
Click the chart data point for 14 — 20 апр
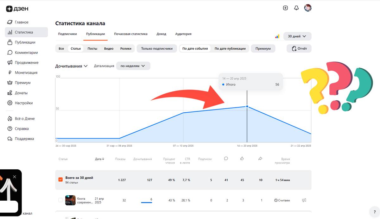pos(247,106)
